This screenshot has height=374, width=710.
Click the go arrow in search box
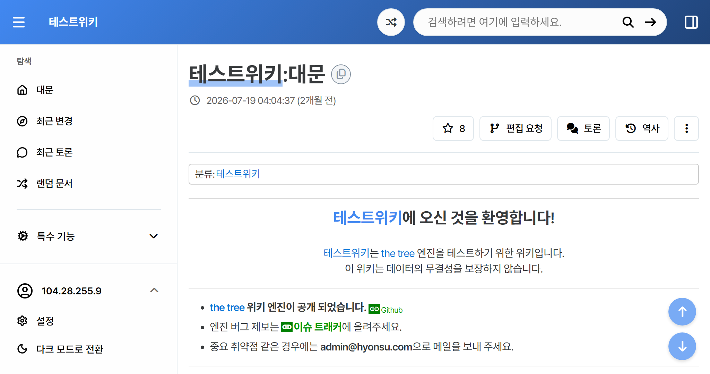tap(650, 22)
